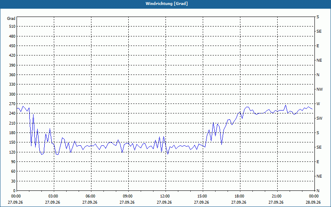Screen dimensions: 331x207
Task: Select the 480 y-axis value
Action: (12, 36)
